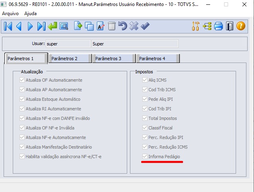This screenshot has width=254, height=192.
Task: Toggle Atualiza NF-e com DANFE inválido
Action: coord(22,118)
